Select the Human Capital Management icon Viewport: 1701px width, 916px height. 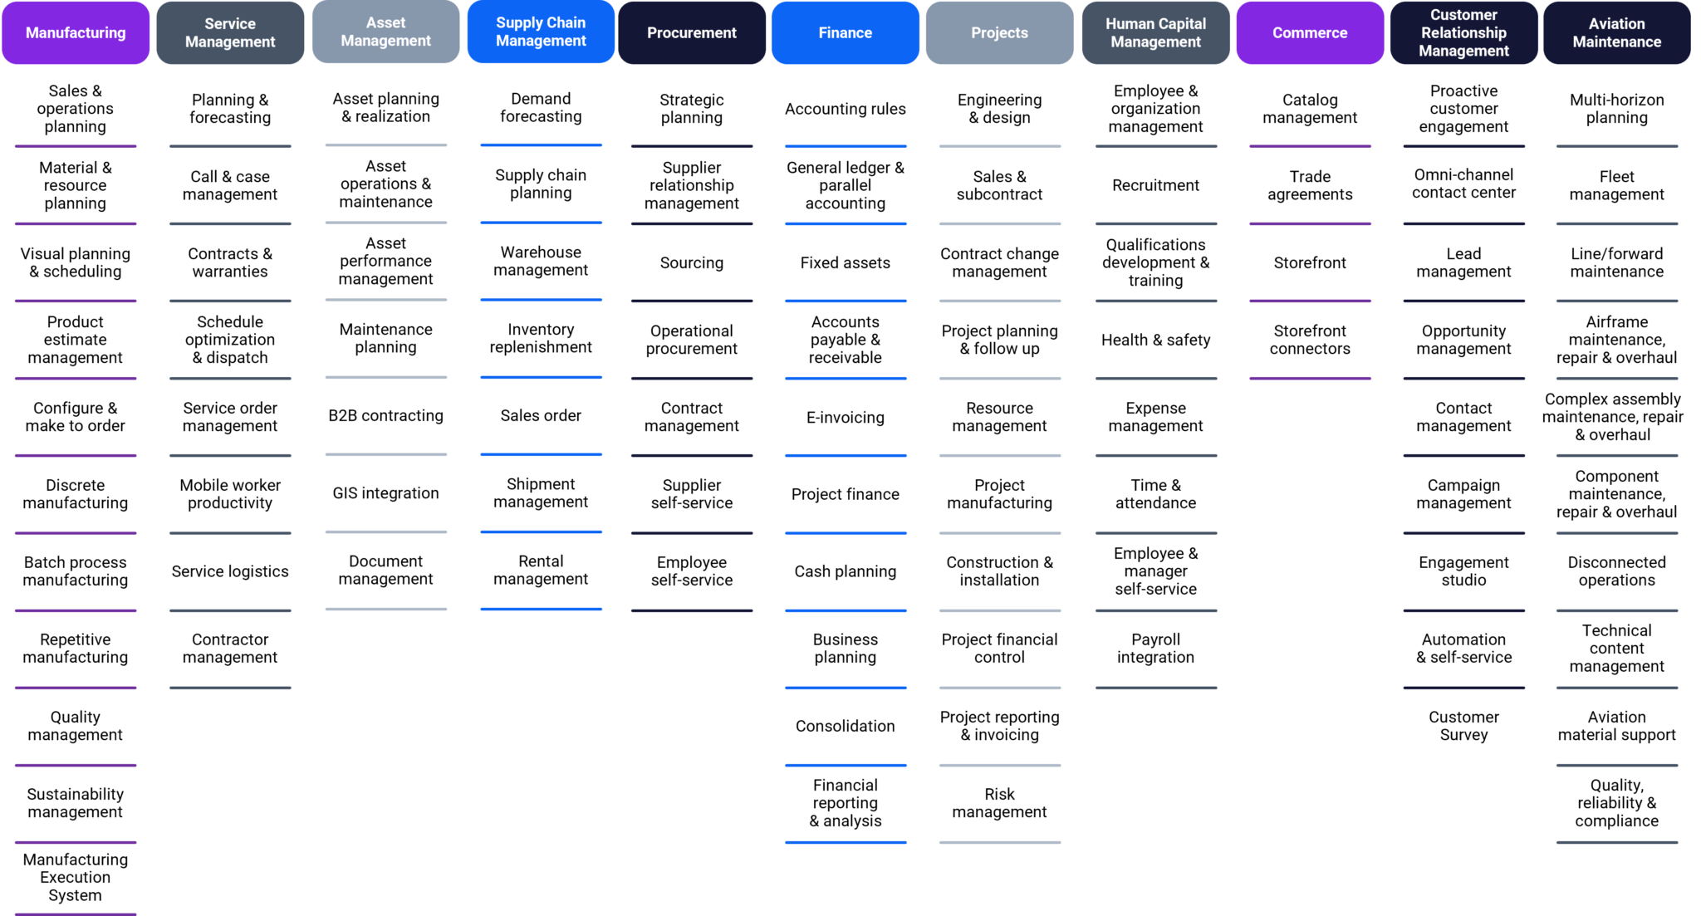tap(1153, 32)
